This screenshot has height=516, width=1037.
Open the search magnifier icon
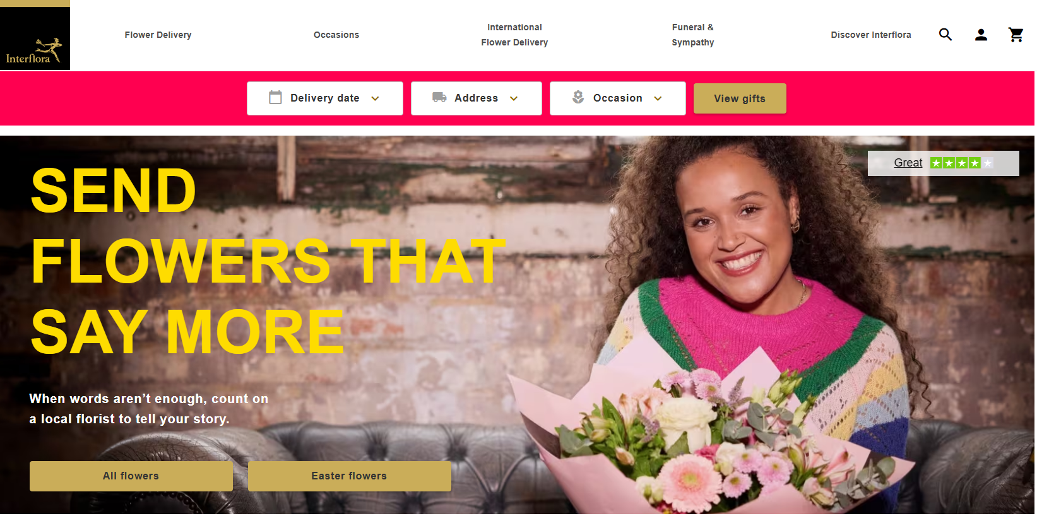tap(945, 35)
